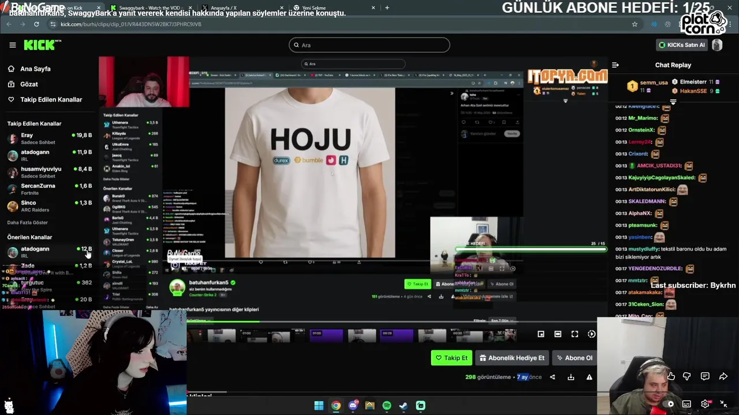Expand the gifter leaderboard arrow
The height and width of the screenshot is (415, 739).
coord(673,101)
